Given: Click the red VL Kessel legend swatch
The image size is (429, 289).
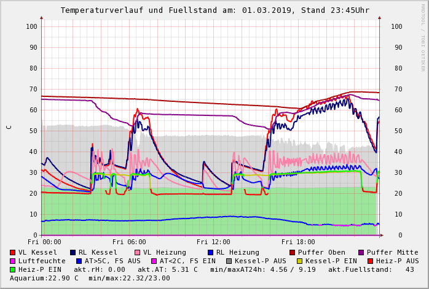Looking at the screenshot, I should (13, 252).
